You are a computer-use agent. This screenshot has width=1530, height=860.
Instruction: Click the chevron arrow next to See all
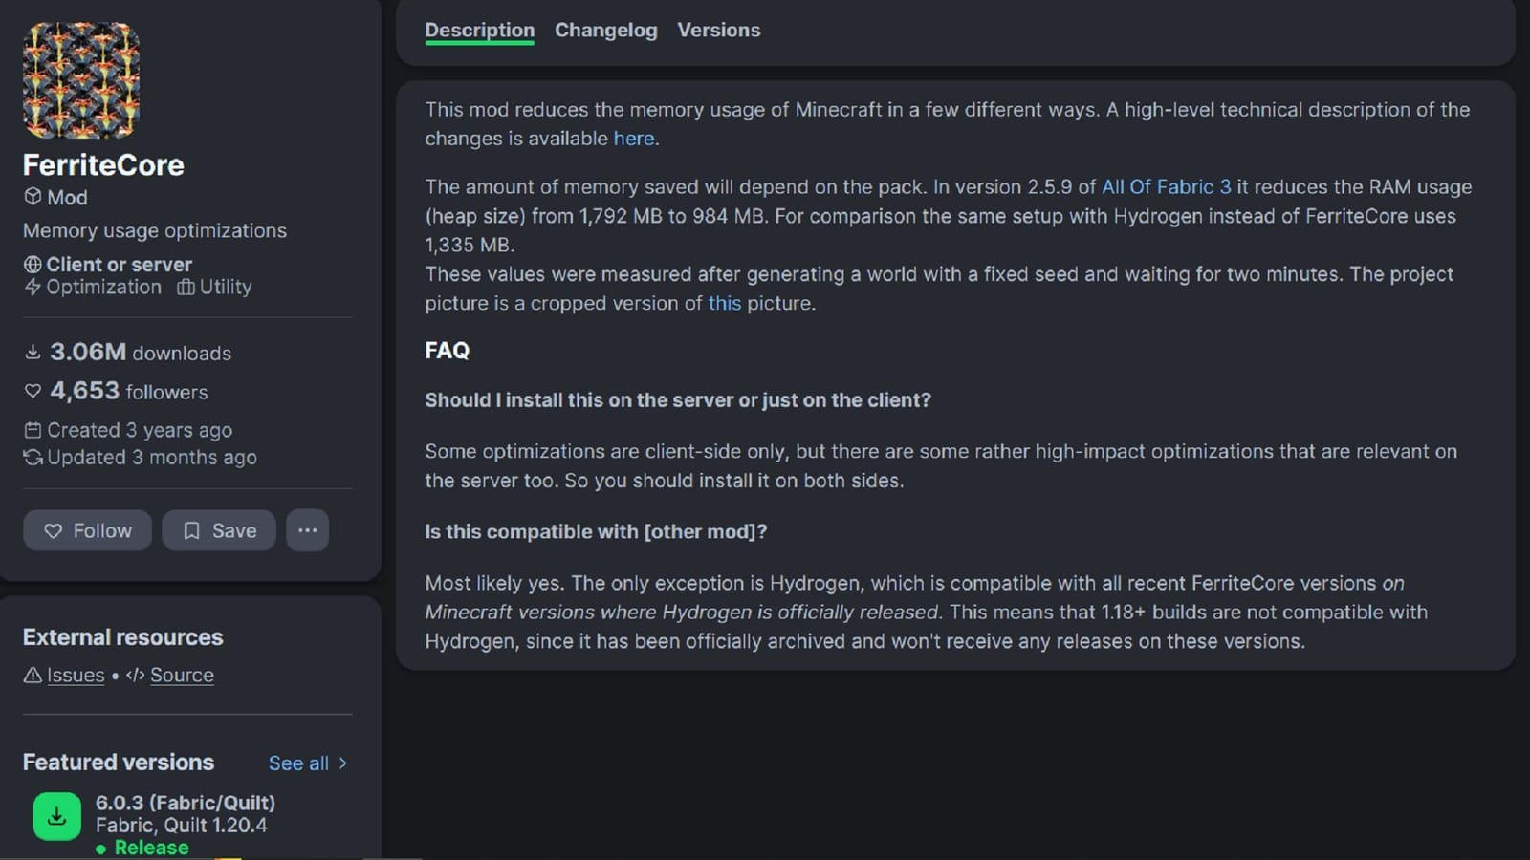[343, 763]
